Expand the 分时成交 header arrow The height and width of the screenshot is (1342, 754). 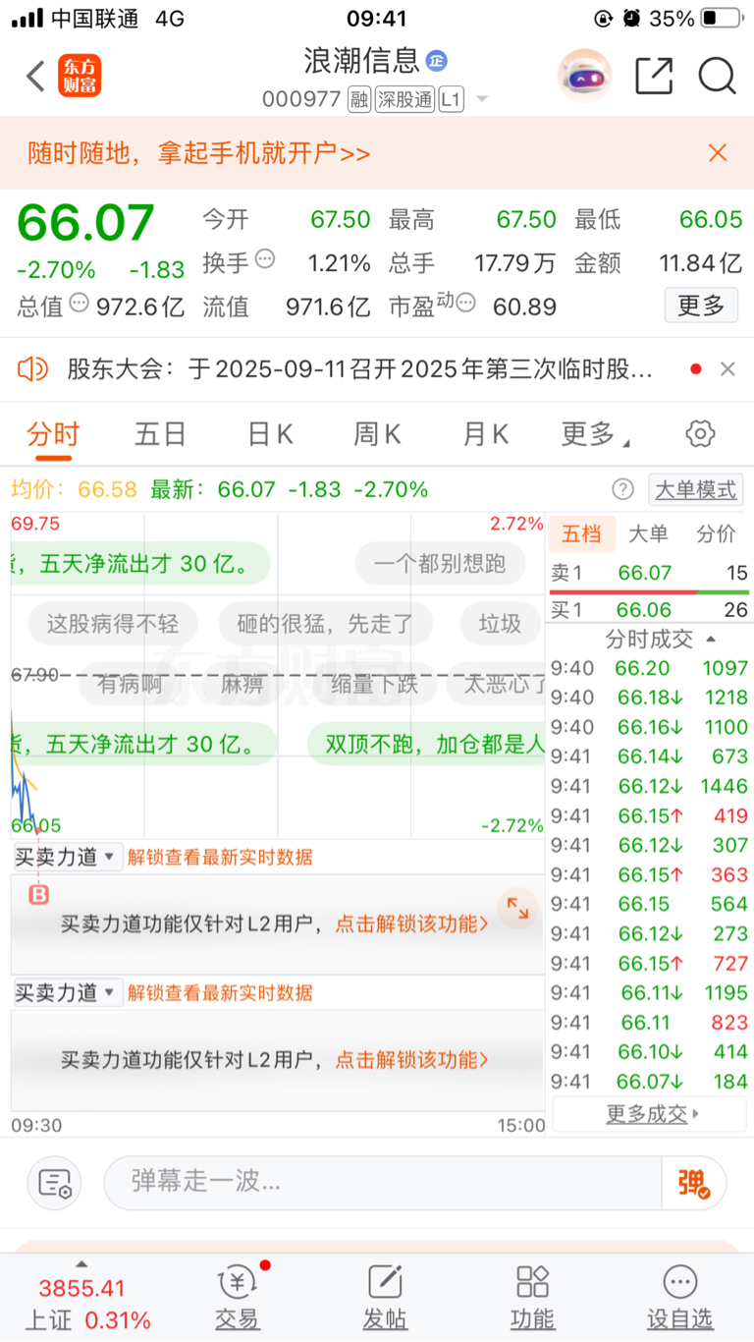coord(712,640)
